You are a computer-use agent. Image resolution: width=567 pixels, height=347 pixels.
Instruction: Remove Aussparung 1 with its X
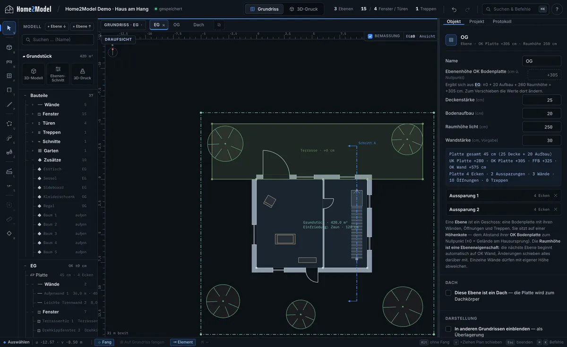(556, 195)
